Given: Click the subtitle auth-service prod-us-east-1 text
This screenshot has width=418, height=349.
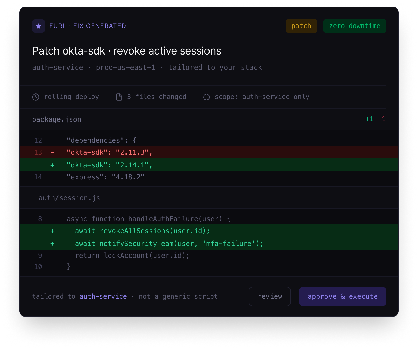Looking at the screenshot, I should click(x=147, y=68).
